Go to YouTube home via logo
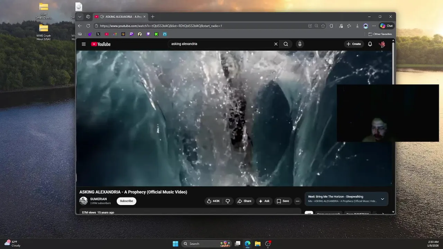Image resolution: width=443 pixels, height=249 pixels. (101, 44)
